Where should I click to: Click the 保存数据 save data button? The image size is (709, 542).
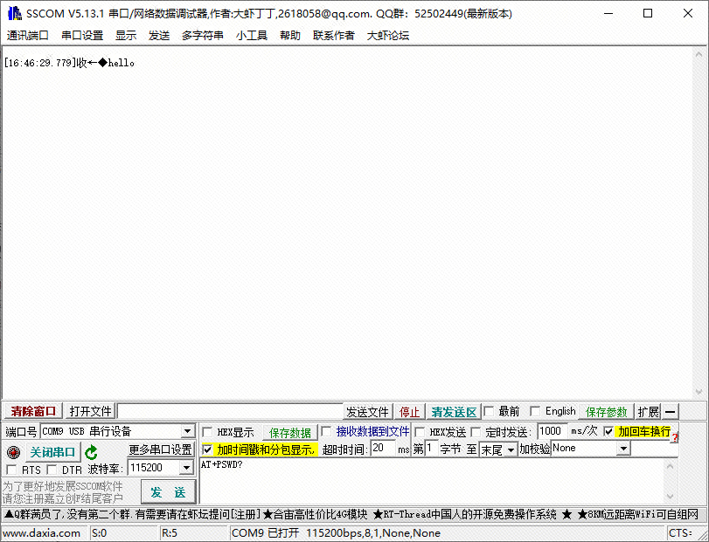(289, 433)
